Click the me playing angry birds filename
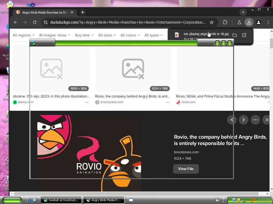 point(206,34)
